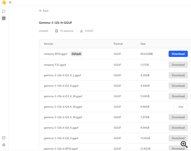Click the magnifier zoom-in icon

(184, 144)
